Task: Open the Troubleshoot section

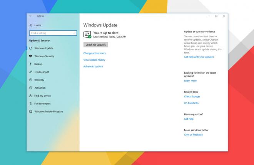Action: click(x=42, y=72)
